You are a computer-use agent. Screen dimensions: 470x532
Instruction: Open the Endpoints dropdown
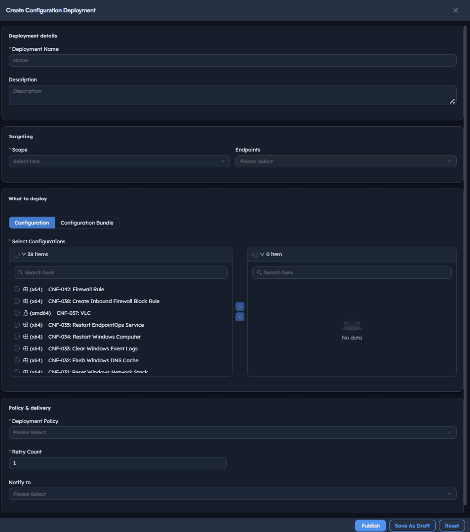[x=346, y=161]
